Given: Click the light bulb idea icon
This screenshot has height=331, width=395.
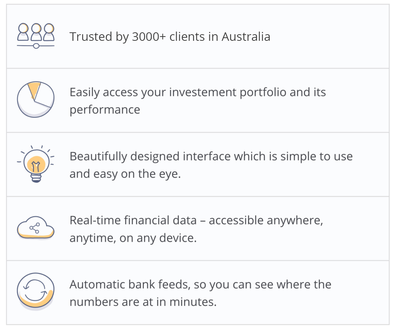Looking at the screenshot, I should [35, 164].
